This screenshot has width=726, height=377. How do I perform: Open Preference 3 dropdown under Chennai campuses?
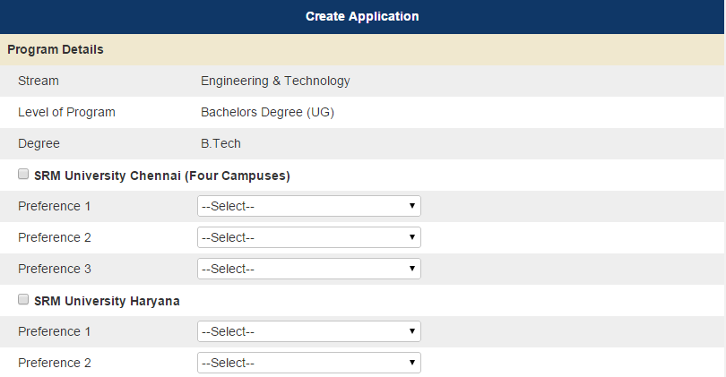308,269
